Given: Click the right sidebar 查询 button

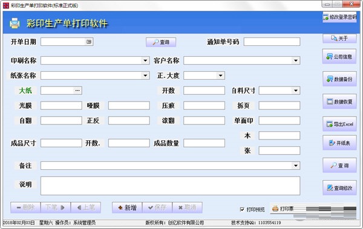Looking at the screenshot, I should (x=339, y=165).
